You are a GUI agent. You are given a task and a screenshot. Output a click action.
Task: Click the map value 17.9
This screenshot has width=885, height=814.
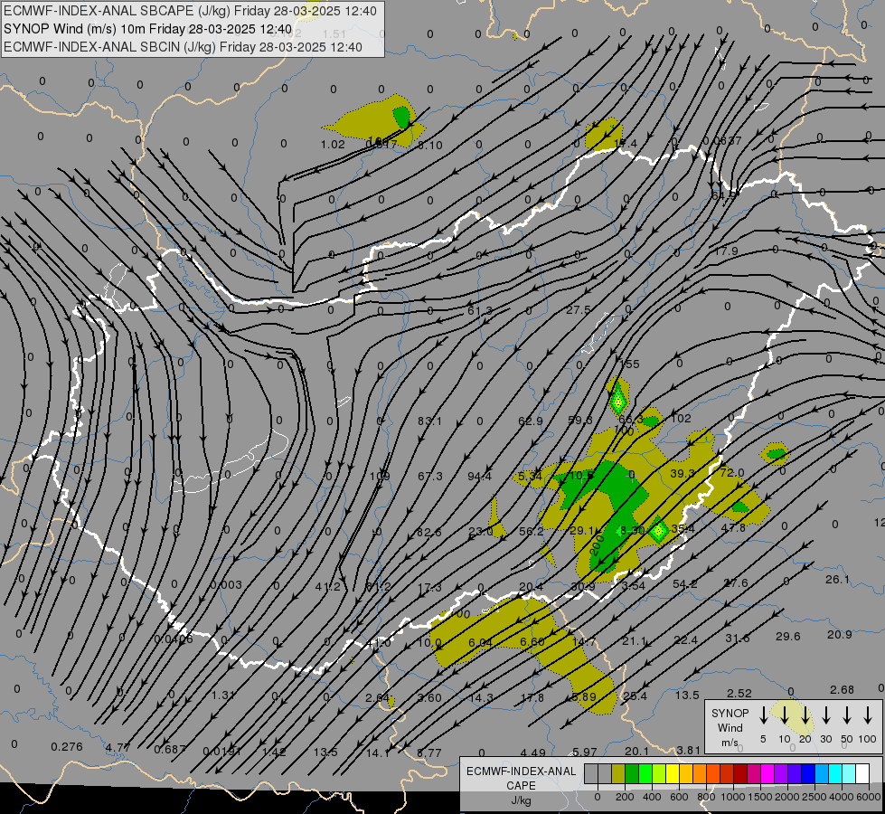(726, 251)
